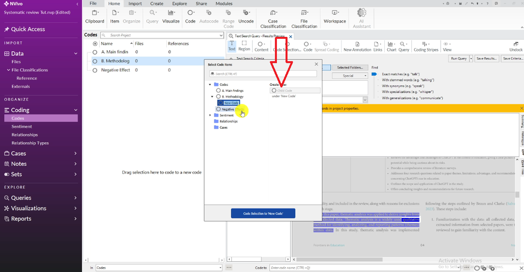Select Text mode in detail toolbar
The image size is (524, 272).
pyautogui.click(x=232, y=46)
